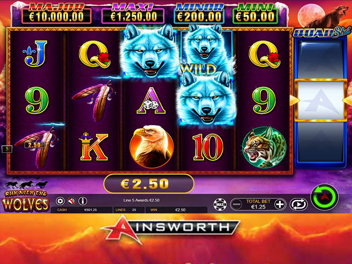
Task: Click the eagle symbol on reel three
Action: pyautogui.click(x=152, y=146)
